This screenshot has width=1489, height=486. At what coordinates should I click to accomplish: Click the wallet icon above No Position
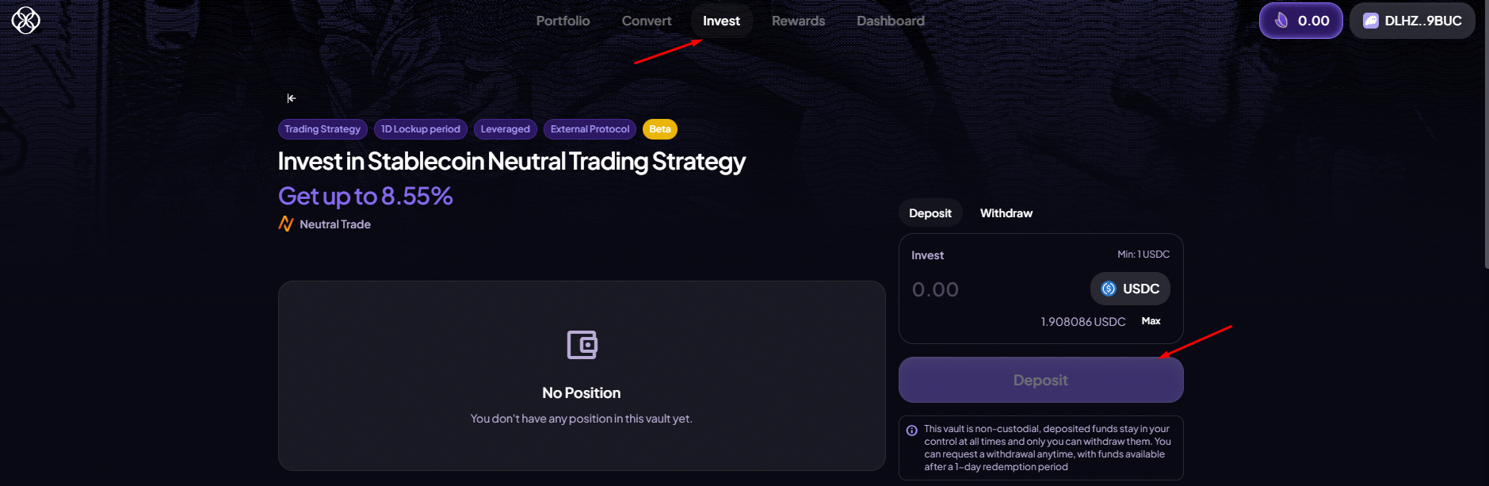pos(582,345)
